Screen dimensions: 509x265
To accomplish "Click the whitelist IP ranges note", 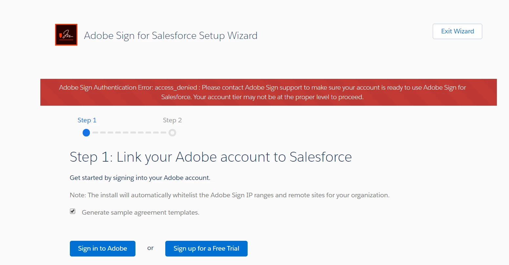I will 230,195.
